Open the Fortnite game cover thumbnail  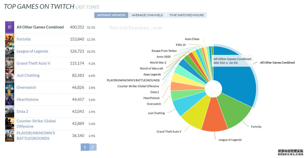point(10,39)
